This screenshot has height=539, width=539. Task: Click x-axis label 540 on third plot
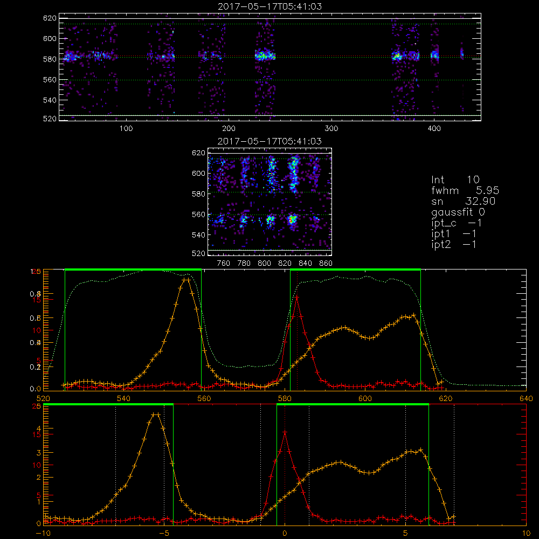[124, 399]
